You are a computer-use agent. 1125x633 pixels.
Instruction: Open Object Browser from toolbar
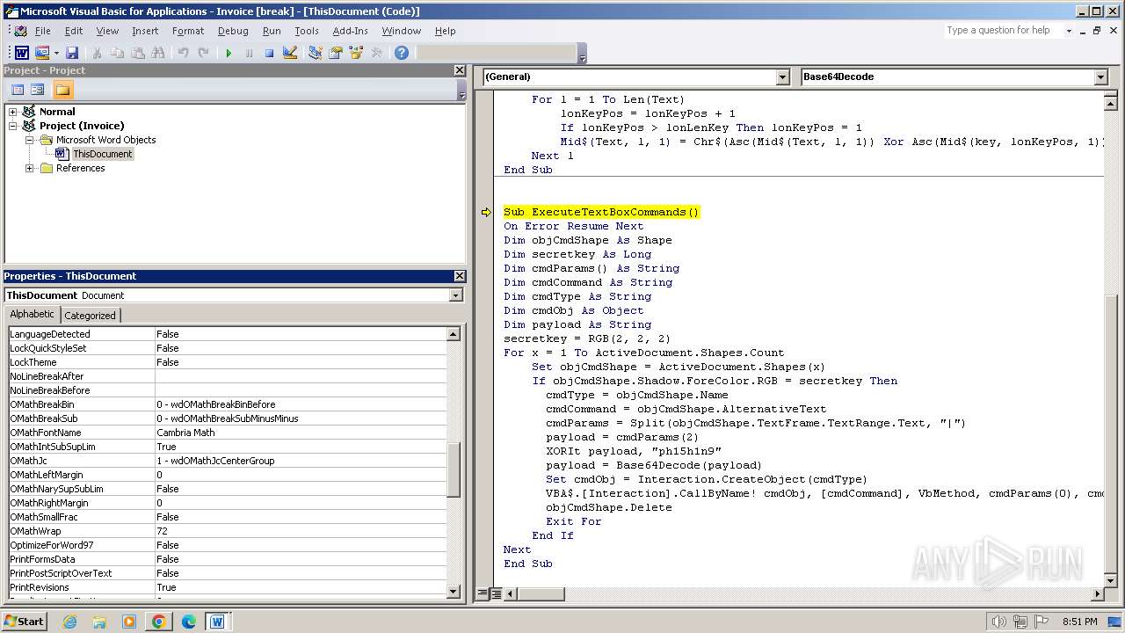pyautogui.click(x=355, y=53)
